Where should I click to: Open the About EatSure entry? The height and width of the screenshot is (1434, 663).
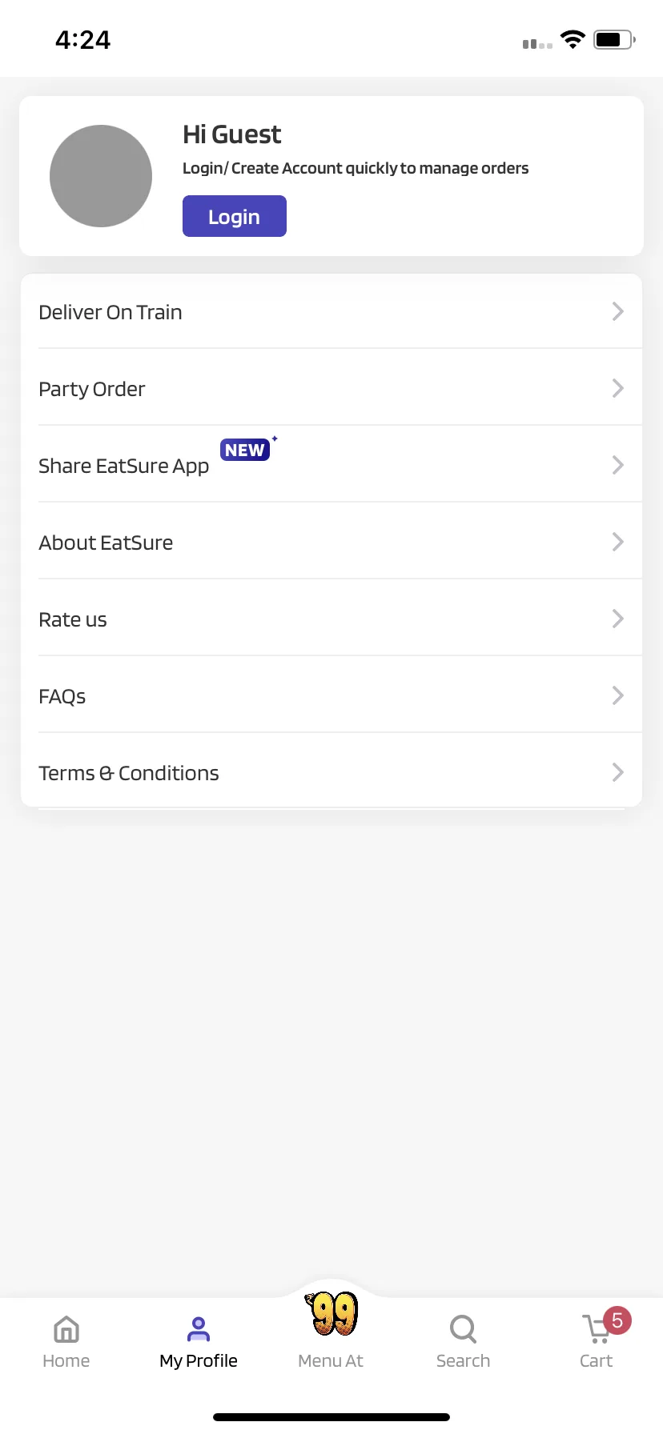(x=331, y=542)
